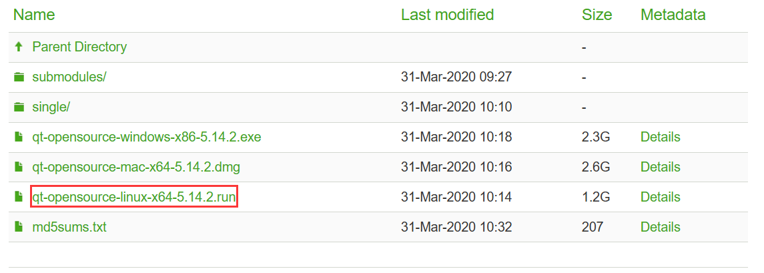Click the submodules folder icon

click(x=19, y=77)
